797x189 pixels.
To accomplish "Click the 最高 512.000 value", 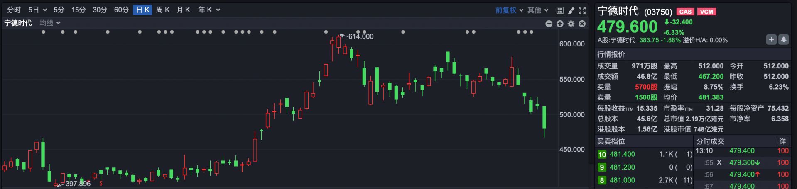I will (x=711, y=66).
